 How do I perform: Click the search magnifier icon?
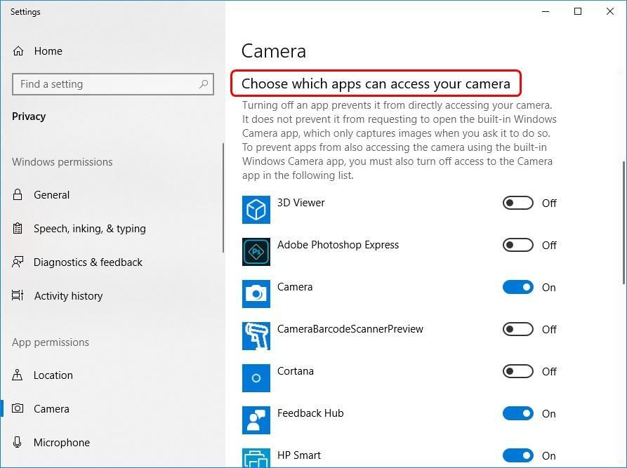[x=204, y=84]
